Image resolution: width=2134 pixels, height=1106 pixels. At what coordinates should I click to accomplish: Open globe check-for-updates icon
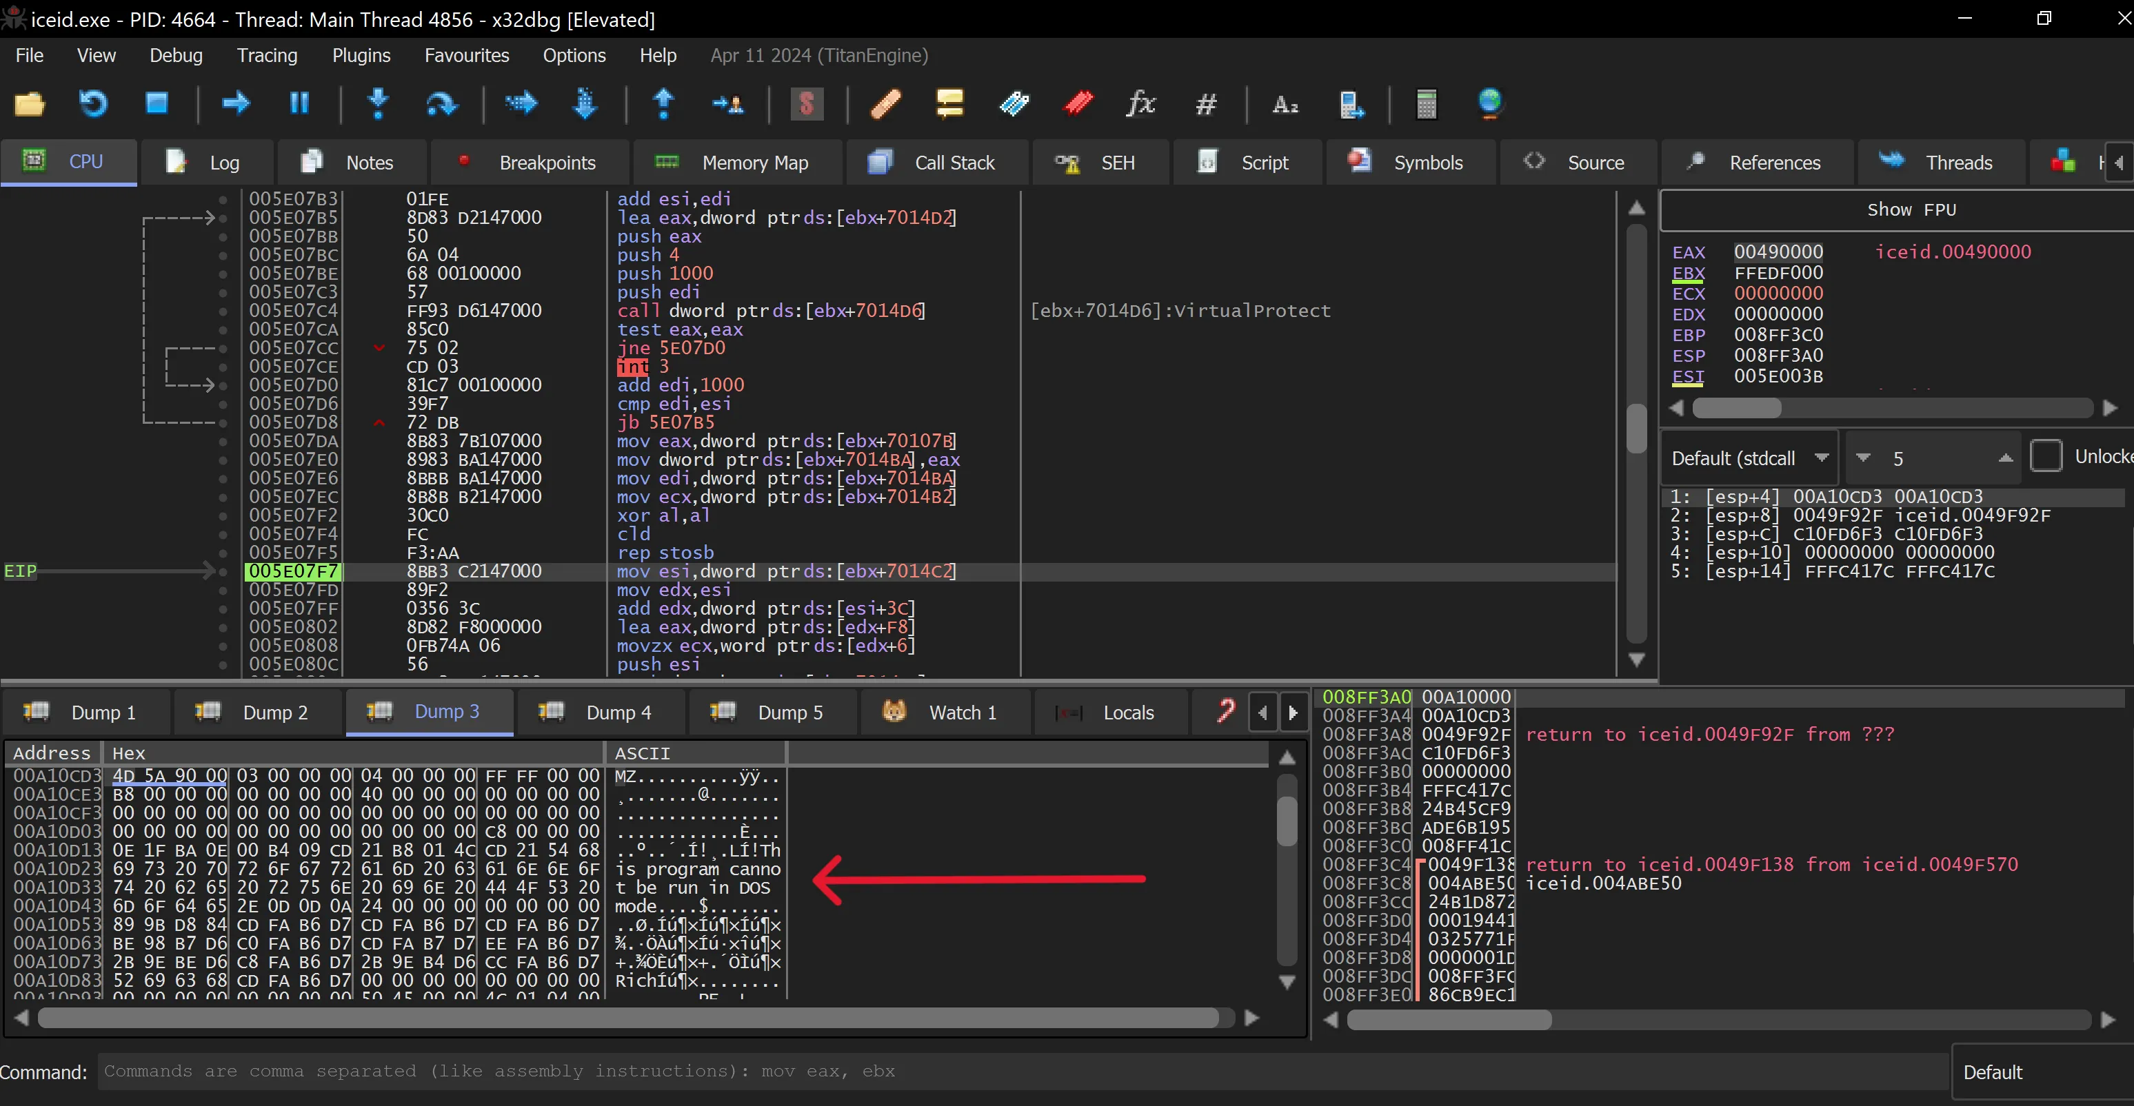[1489, 104]
